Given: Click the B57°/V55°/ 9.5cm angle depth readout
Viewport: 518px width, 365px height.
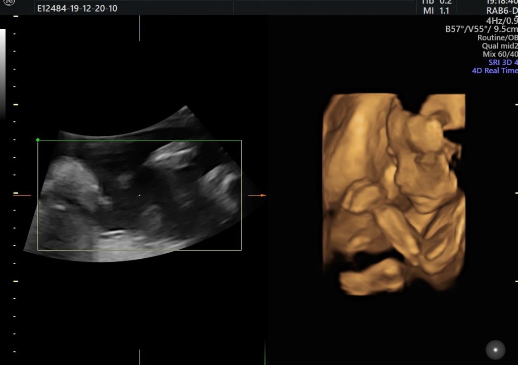Looking at the screenshot, I should [x=481, y=29].
